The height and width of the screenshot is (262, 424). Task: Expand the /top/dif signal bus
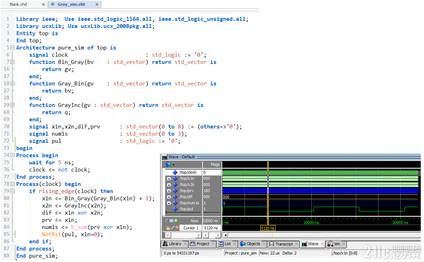pyautogui.click(x=169, y=197)
